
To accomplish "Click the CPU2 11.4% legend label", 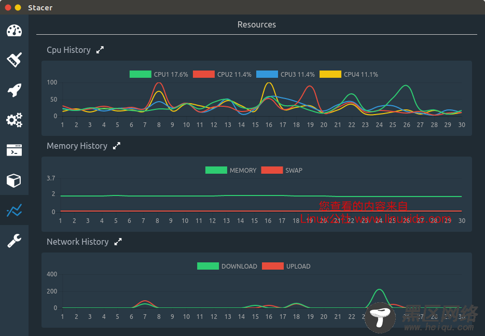I will point(234,75).
